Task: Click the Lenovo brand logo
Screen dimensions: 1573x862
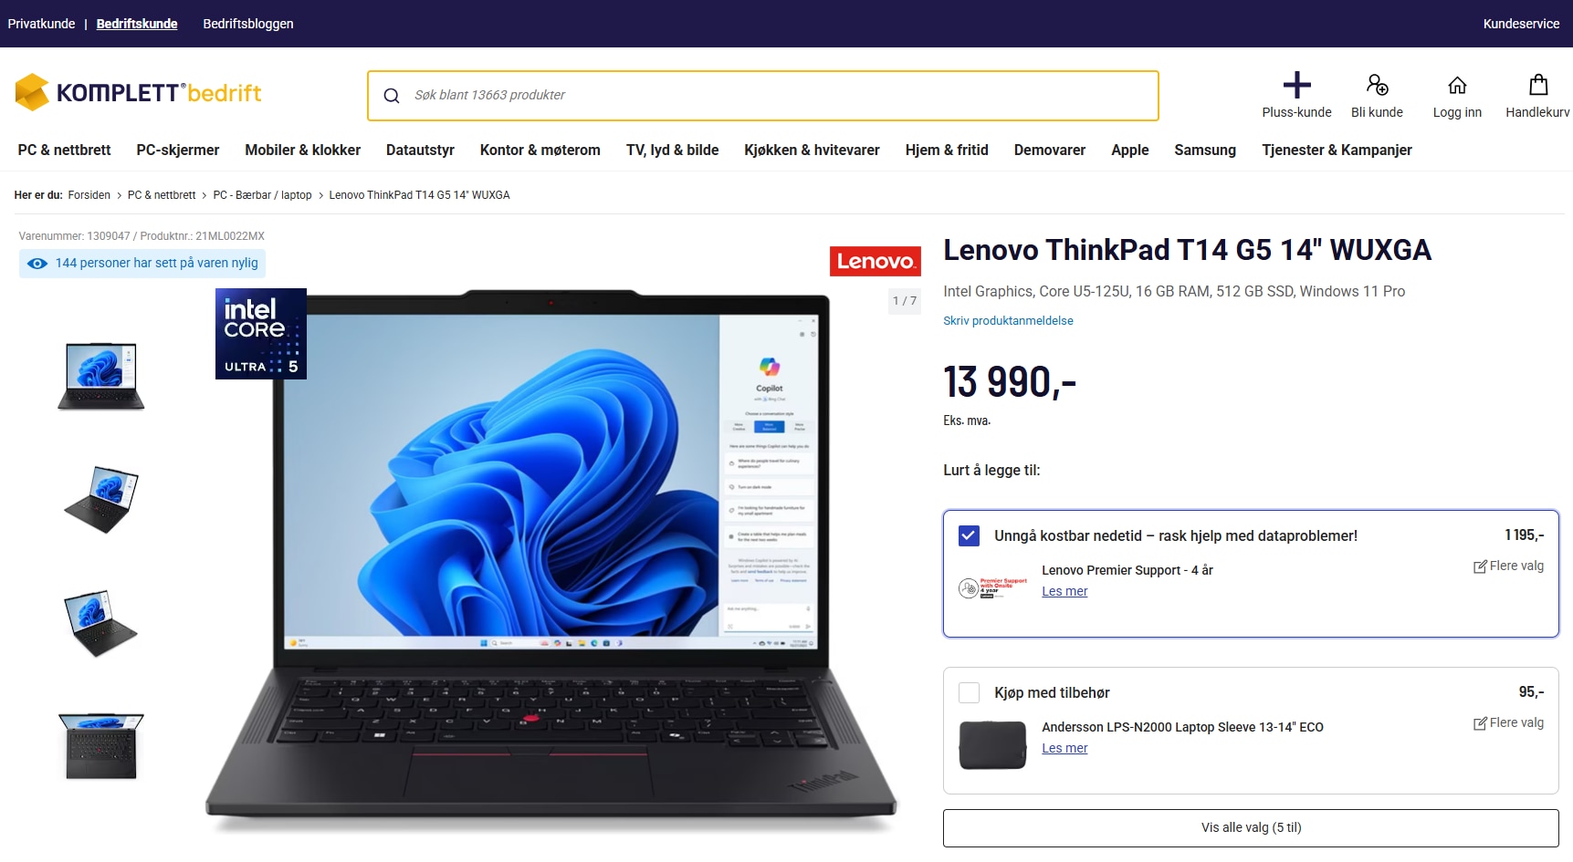Action: coord(875,261)
